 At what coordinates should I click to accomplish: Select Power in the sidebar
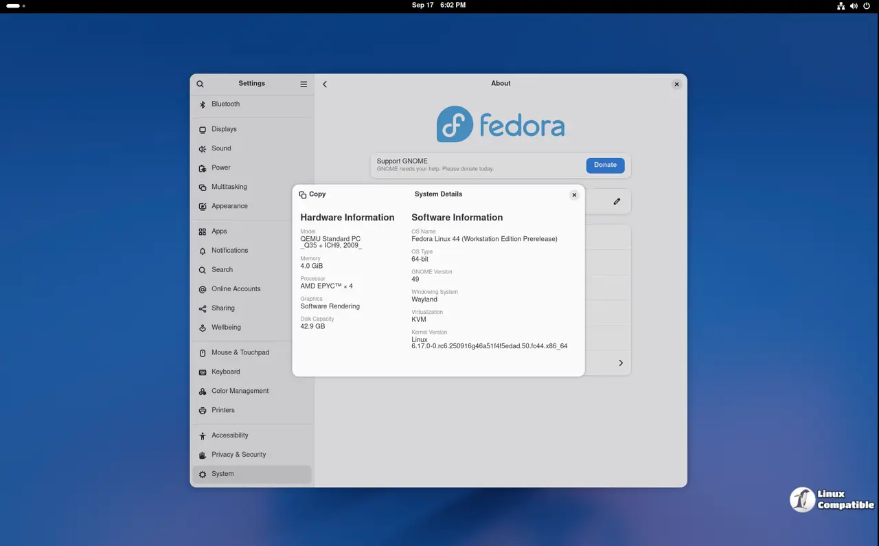220,168
